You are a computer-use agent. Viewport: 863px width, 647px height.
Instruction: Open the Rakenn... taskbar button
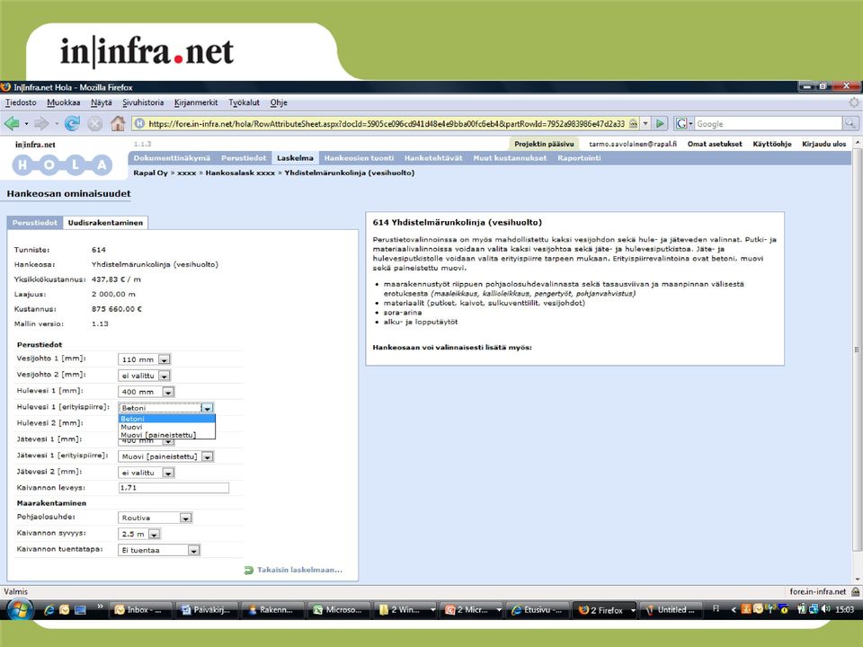[x=273, y=609]
